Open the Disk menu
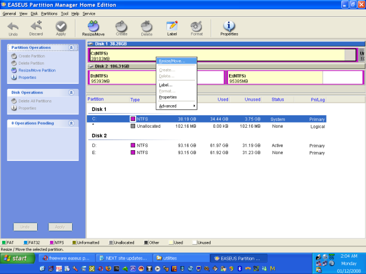 34,14
